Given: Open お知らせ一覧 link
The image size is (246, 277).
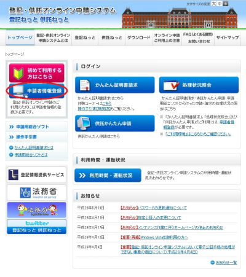Looking at the screenshot, I should [226, 262].
